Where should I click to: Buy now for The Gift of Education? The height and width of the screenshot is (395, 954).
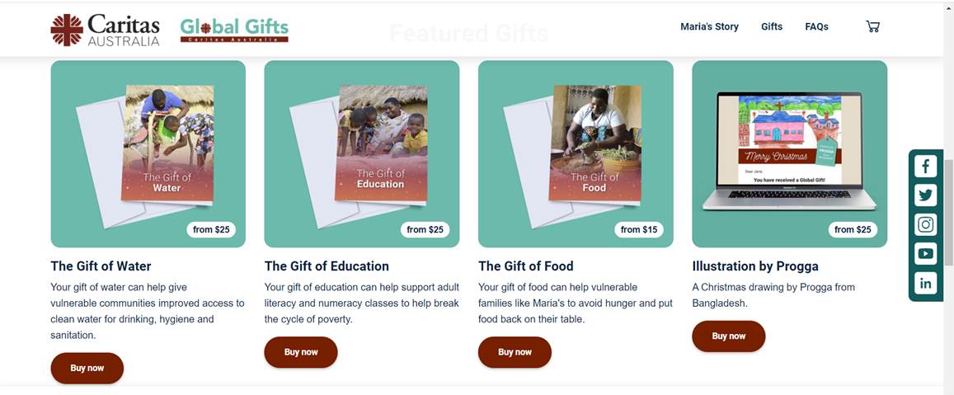[x=301, y=352]
